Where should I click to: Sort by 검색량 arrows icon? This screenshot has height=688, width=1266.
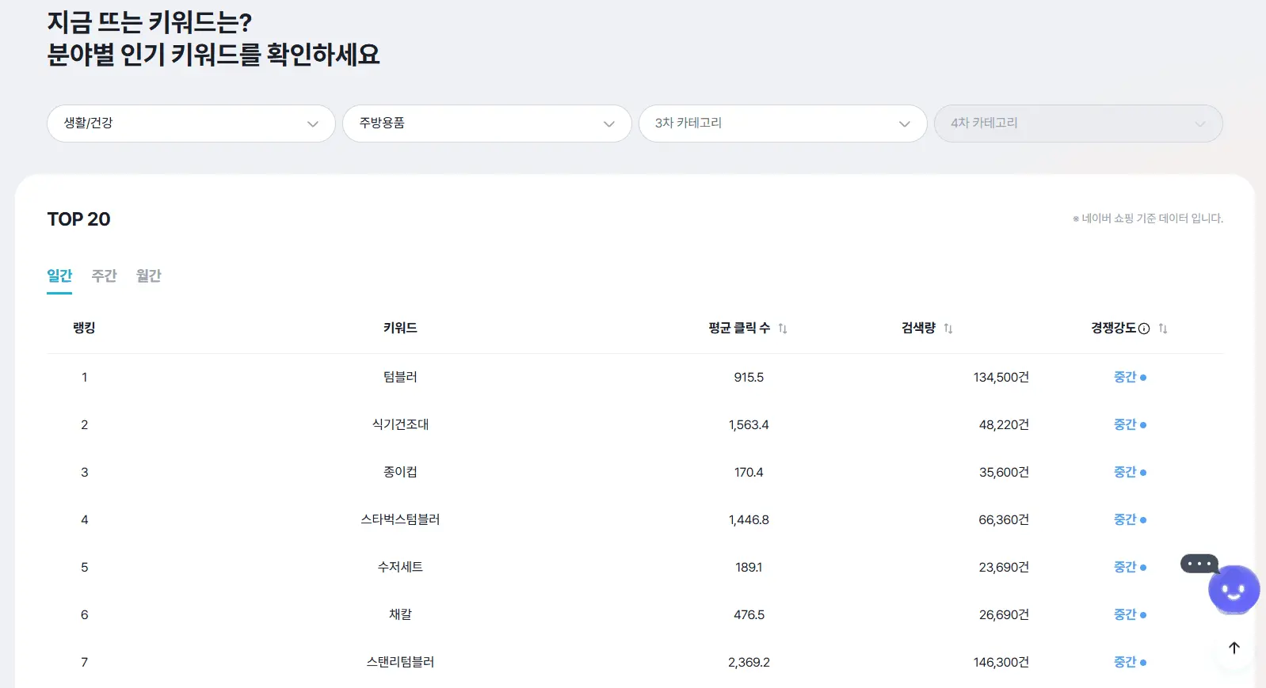(948, 329)
